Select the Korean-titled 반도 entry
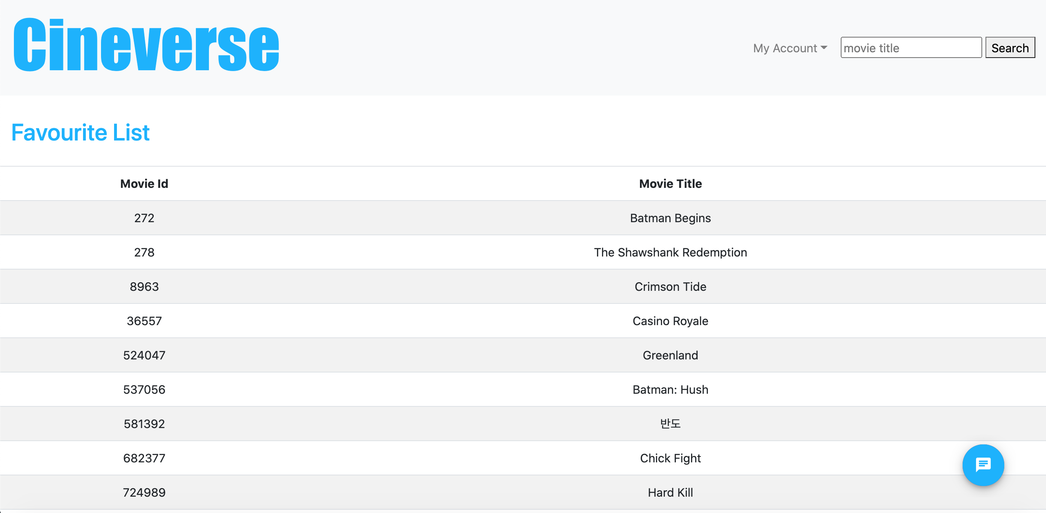Image resolution: width=1046 pixels, height=513 pixels. tap(670, 424)
